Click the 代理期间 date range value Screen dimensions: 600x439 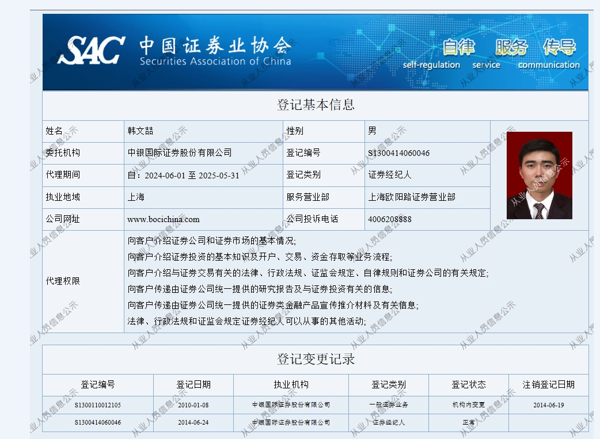tap(183, 175)
